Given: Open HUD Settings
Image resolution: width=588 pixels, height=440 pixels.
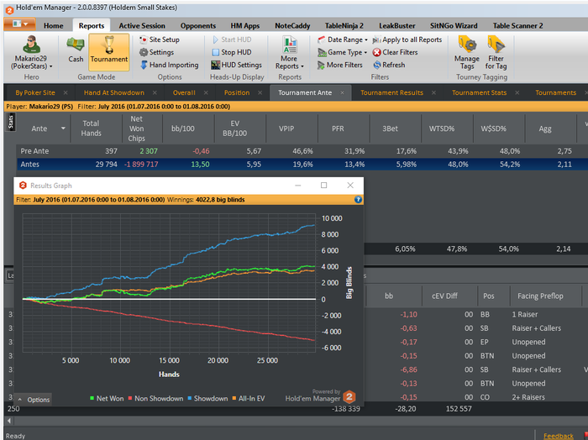Looking at the screenshot, I should coord(236,65).
